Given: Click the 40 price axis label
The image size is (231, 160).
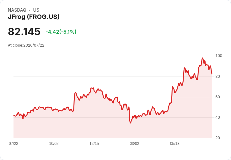Looking at the screenshot, I should [x=218, y=117].
